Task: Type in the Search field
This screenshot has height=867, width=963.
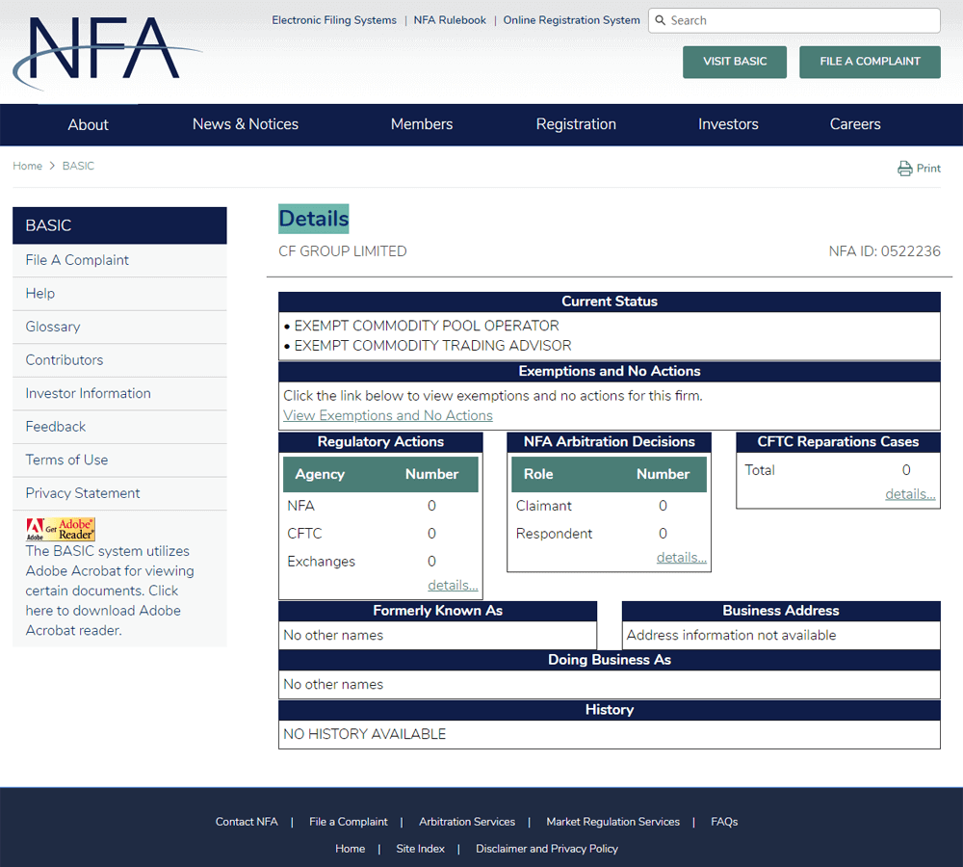Action: click(799, 20)
